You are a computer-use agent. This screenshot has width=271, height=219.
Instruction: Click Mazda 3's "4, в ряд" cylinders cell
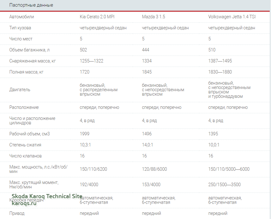149,121
